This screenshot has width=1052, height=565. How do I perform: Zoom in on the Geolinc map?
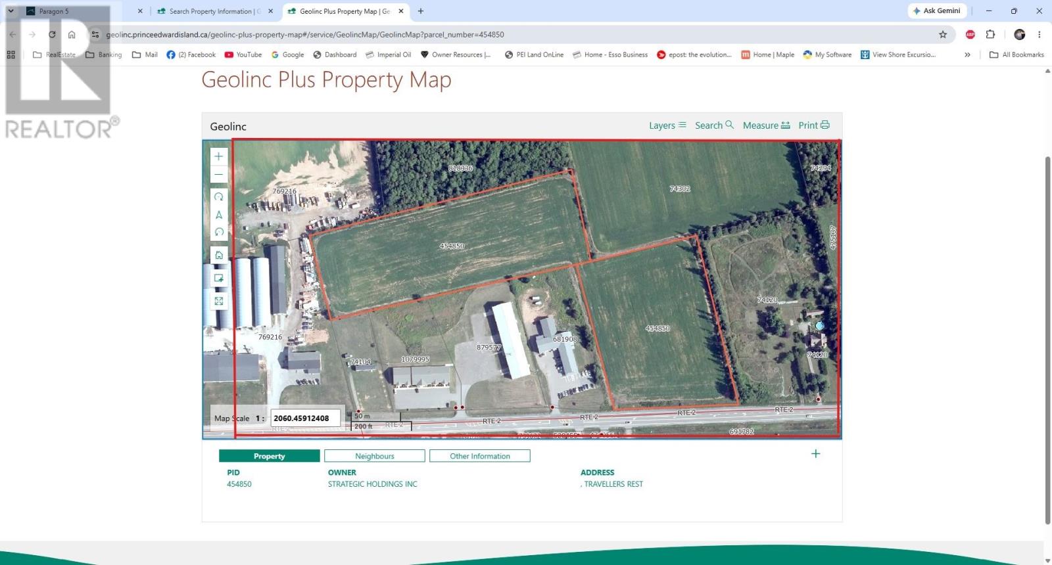coord(219,156)
